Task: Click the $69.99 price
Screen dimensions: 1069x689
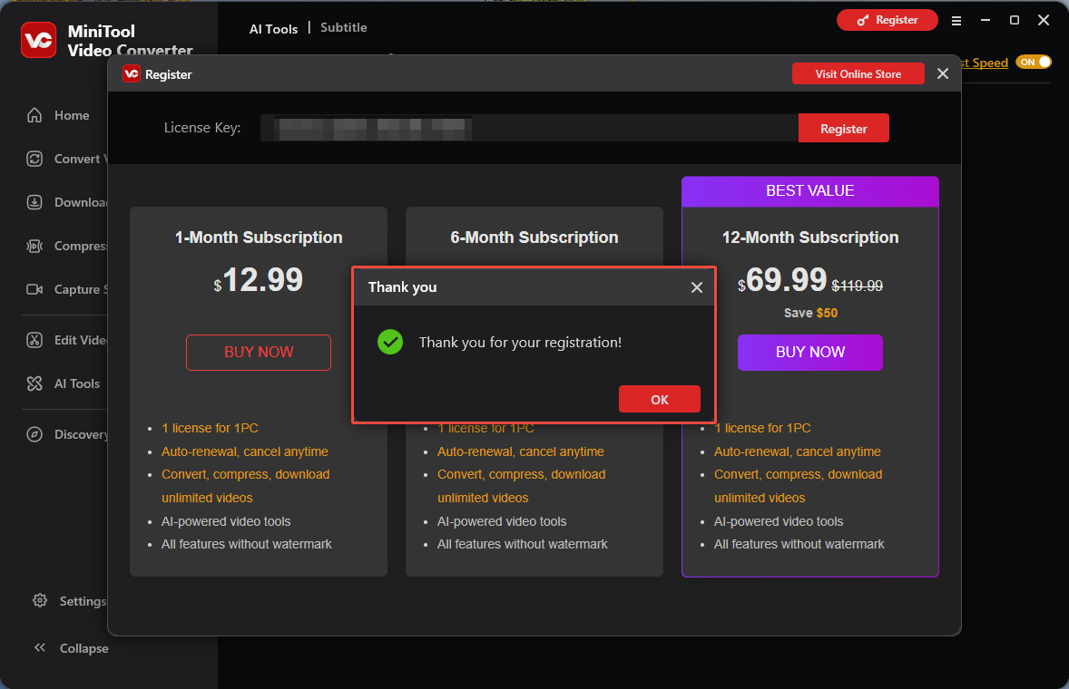Action: (x=782, y=280)
